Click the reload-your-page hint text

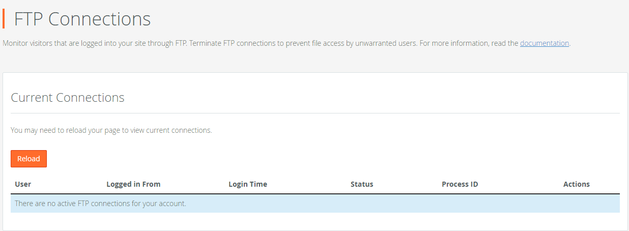(x=111, y=130)
